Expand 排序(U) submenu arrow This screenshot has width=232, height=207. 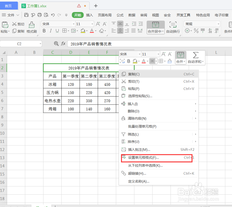coord(196,141)
